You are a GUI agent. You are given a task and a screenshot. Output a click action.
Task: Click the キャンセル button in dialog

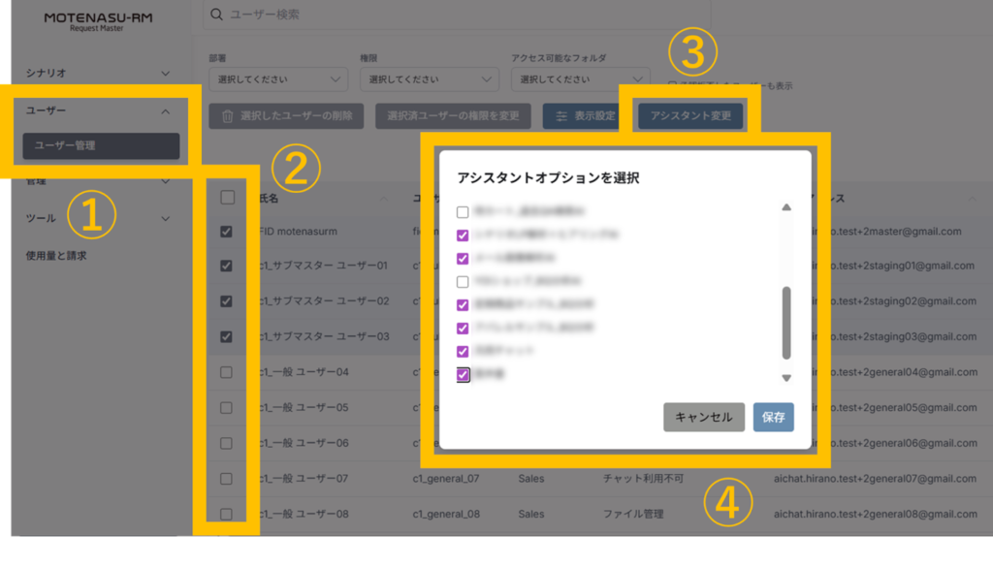(704, 418)
